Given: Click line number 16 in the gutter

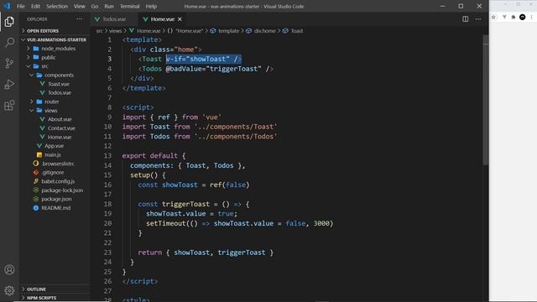Looking at the screenshot, I should point(108,185).
